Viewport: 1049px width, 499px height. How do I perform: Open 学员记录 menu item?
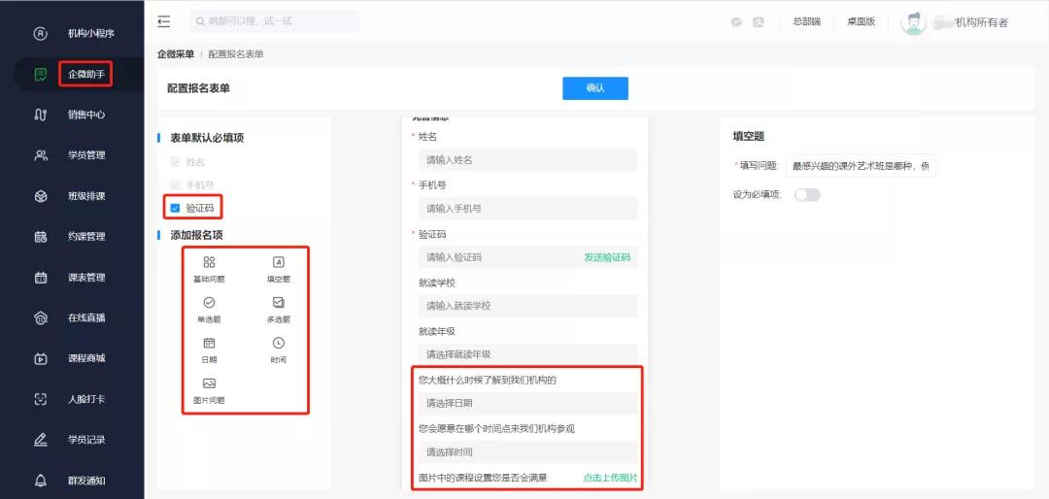[86, 440]
